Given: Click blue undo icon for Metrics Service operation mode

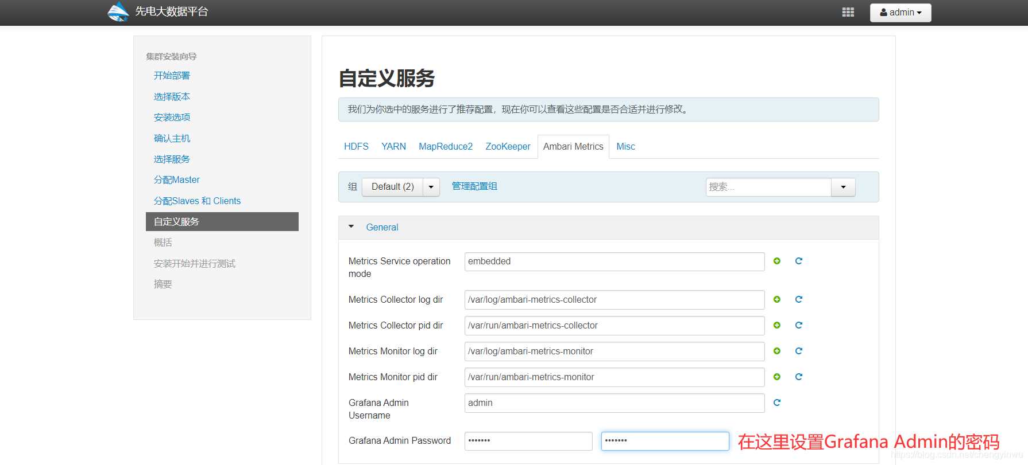Looking at the screenshot, I should (x=798, y=261).
